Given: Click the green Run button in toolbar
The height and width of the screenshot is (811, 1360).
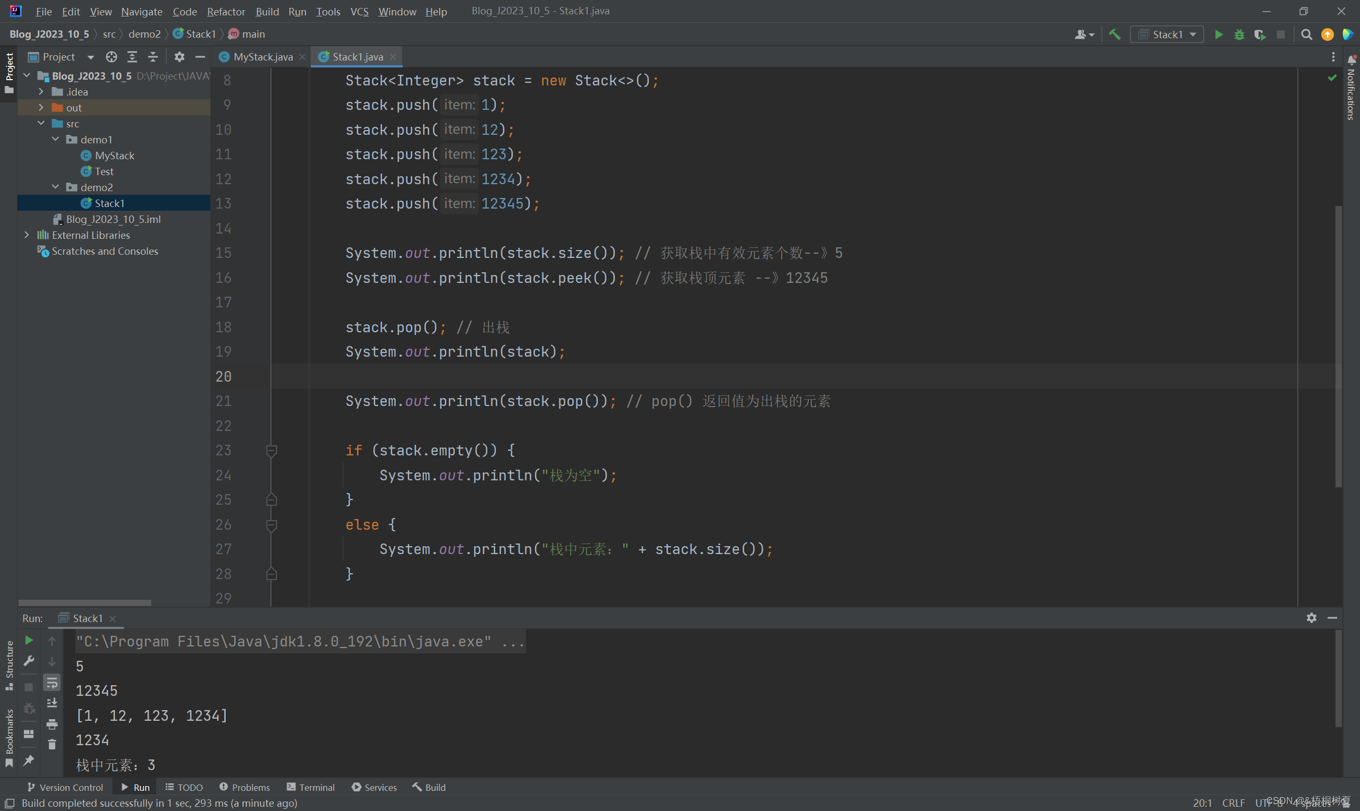Looking at the screenshot, I should [x=1218, y=34].
